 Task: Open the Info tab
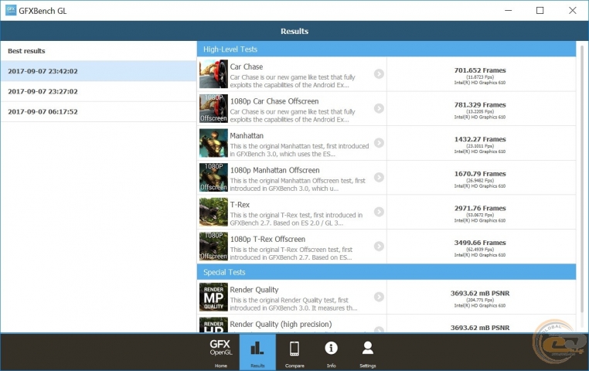[x=331, y=352]
